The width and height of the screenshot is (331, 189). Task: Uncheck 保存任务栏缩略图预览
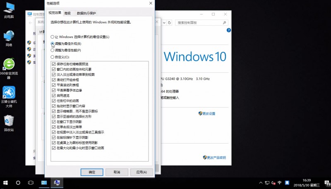point(54,64)
